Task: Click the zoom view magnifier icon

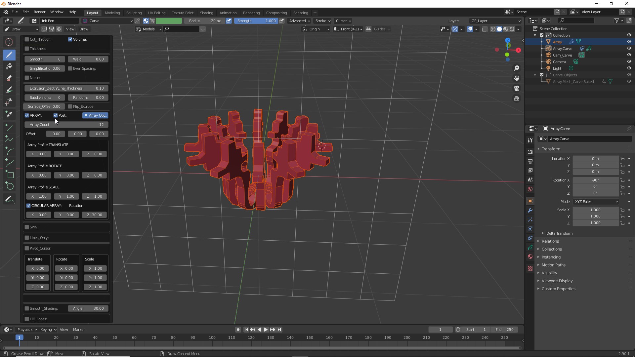Action: 517,68
